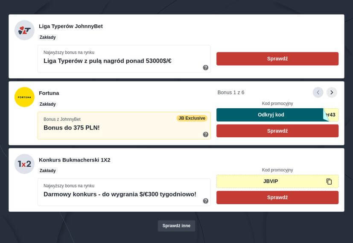Open help icon in Liga Typerów bonus box
Screen dimensions: 353x243
click(205, 67)
